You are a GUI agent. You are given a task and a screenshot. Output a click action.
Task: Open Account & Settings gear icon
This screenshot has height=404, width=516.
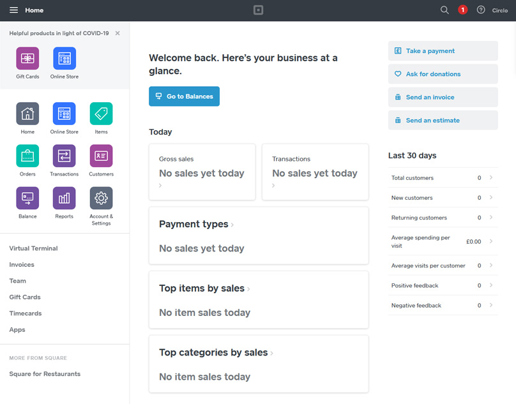pos(101,198)
